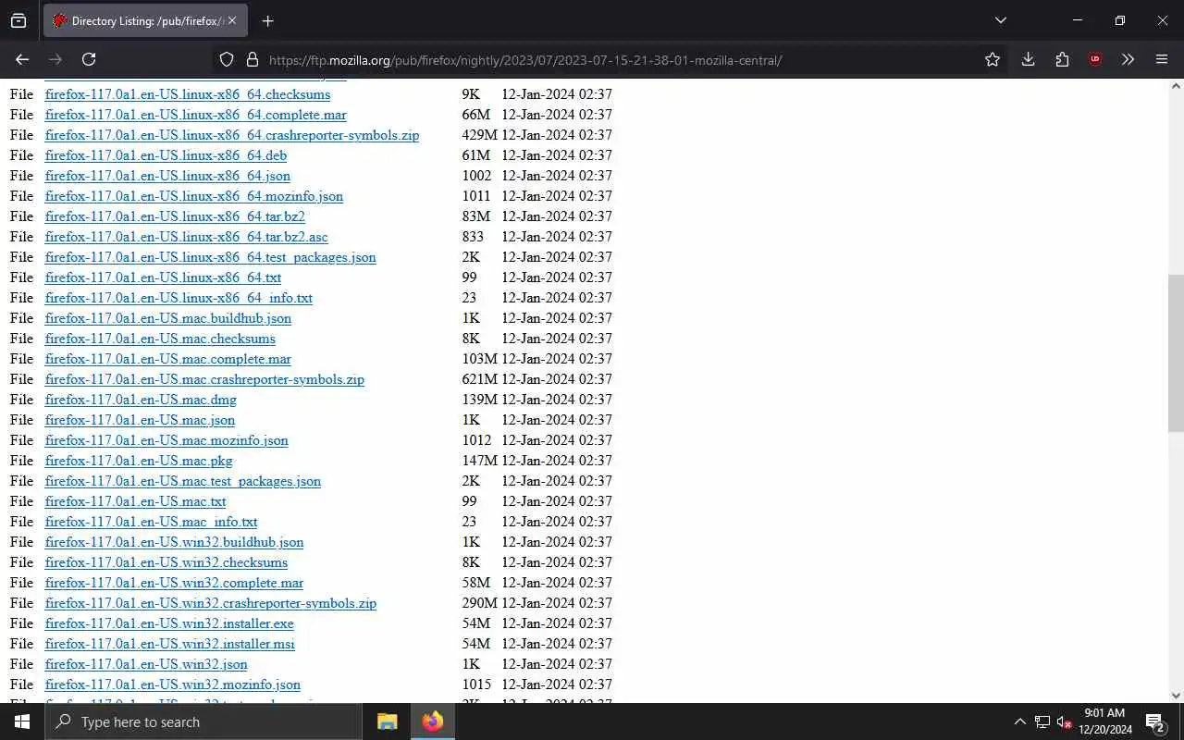Image resolution: width=1184 pixels, height=740 pixels.
Task: Show hidden system tray icons
Action: (1020, 721)
